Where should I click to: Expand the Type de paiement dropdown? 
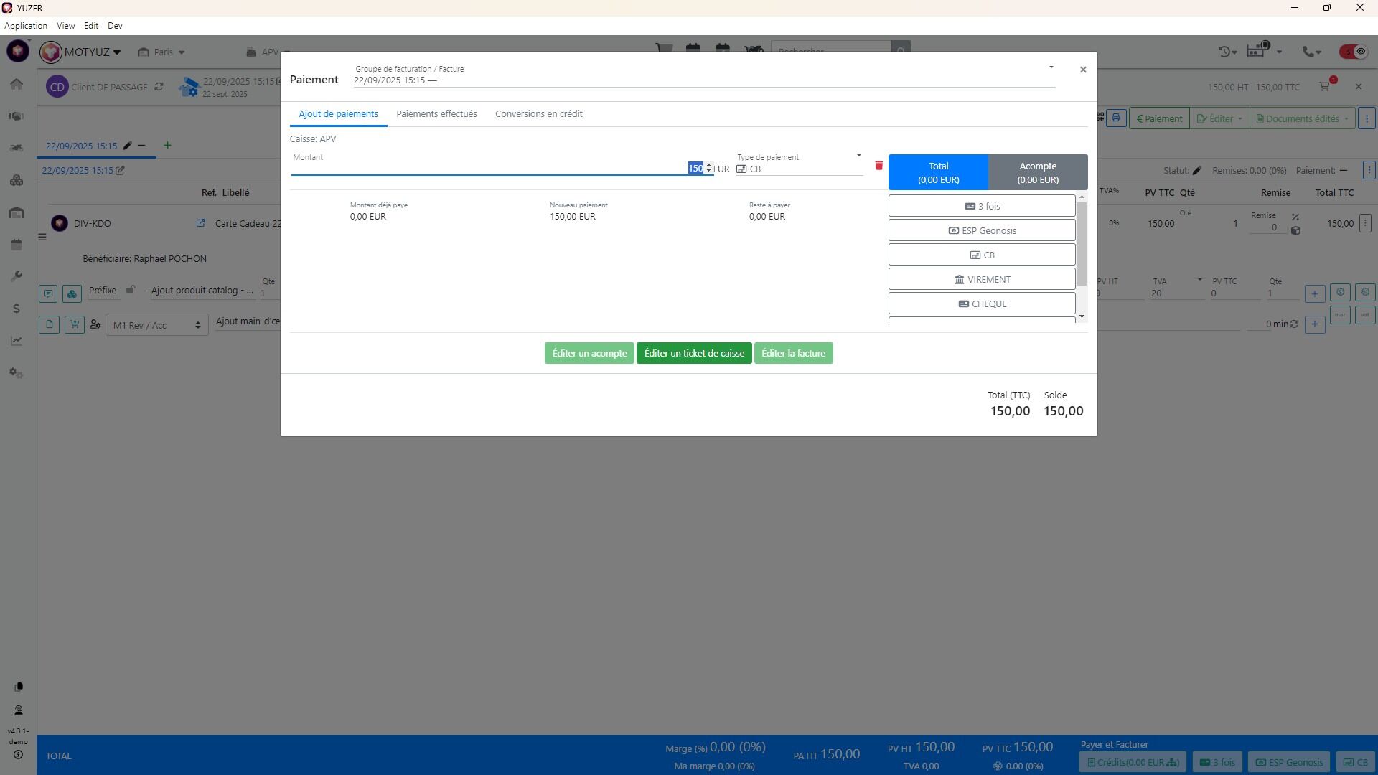pos(858,156)
